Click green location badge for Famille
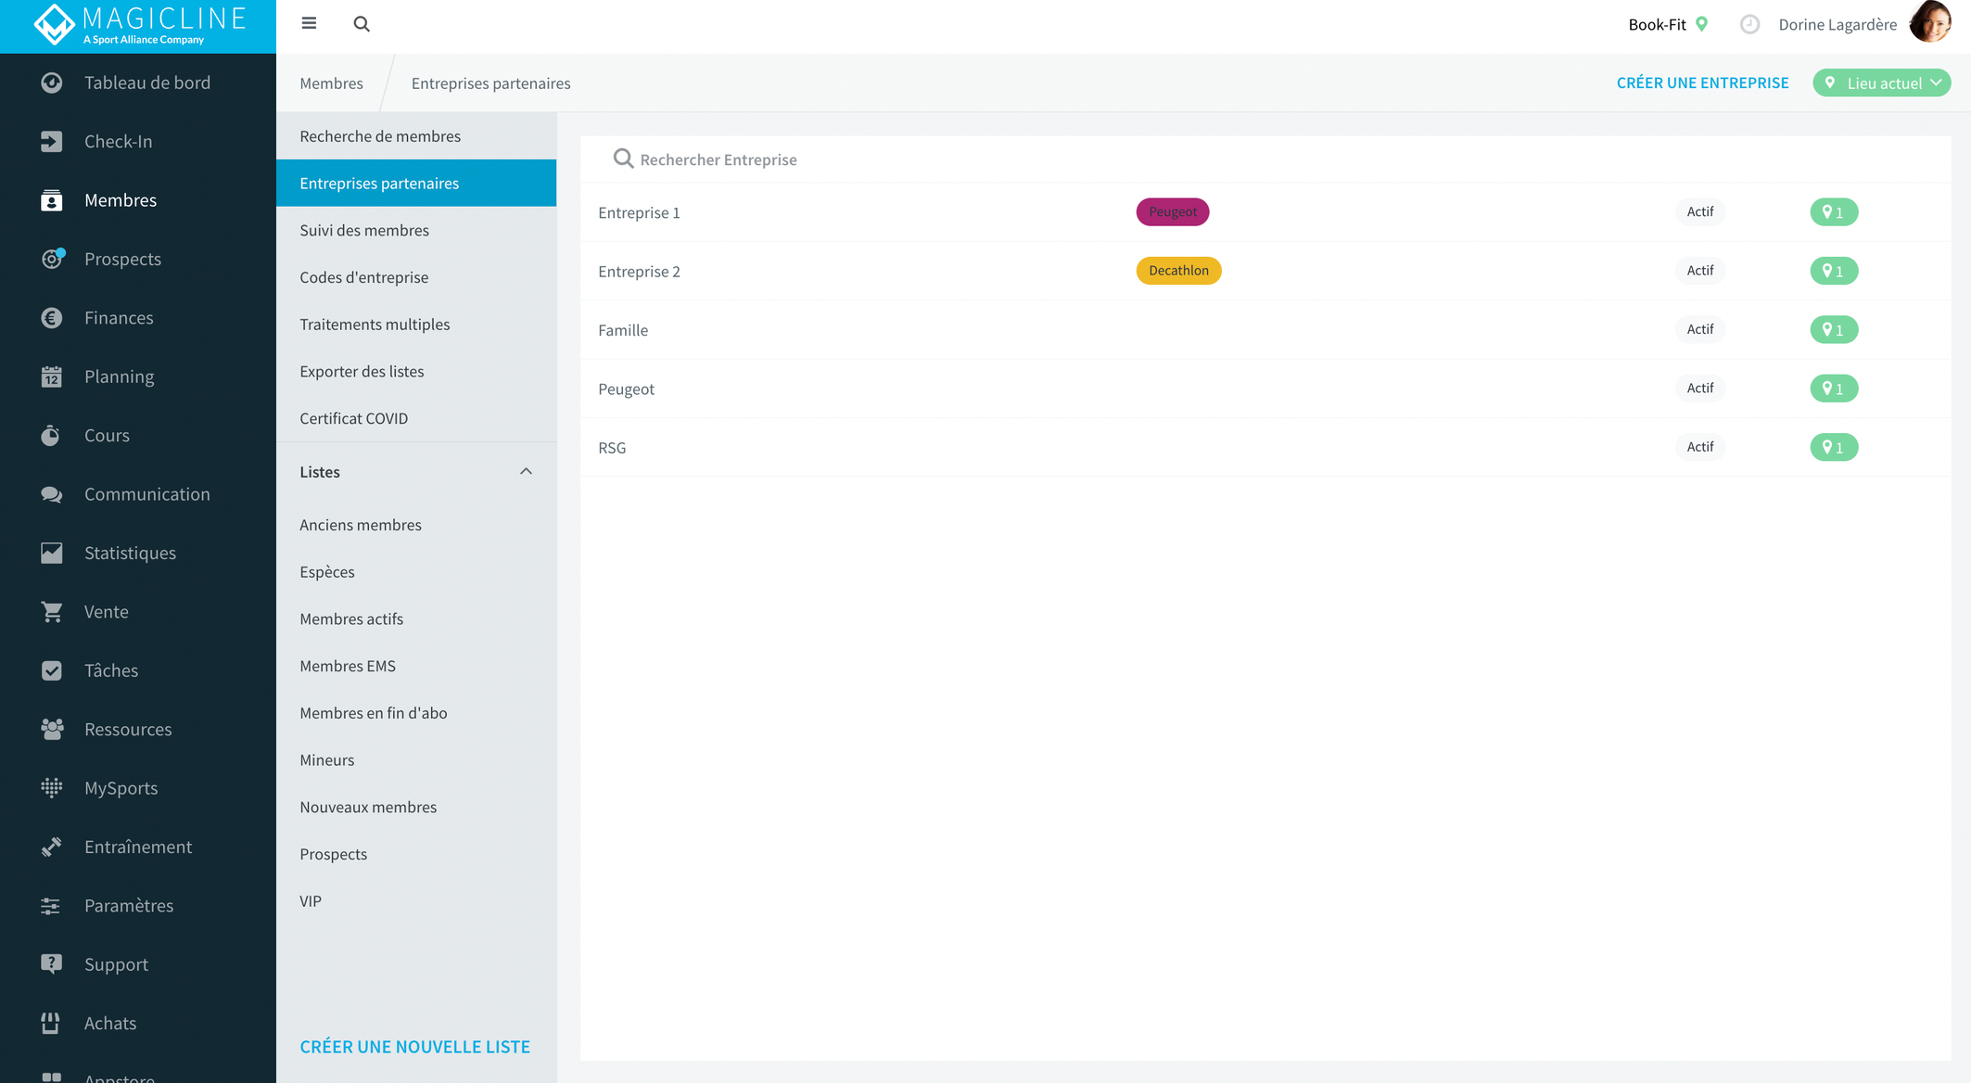 pos(1834,330)
